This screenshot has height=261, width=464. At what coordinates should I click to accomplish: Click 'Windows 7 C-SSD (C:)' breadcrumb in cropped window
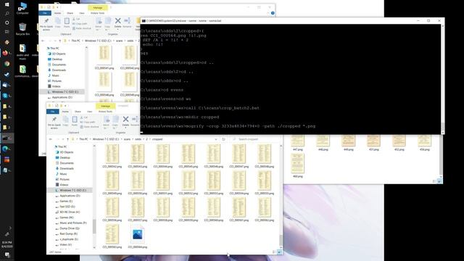pyautogui.click(x=106, y=139)
